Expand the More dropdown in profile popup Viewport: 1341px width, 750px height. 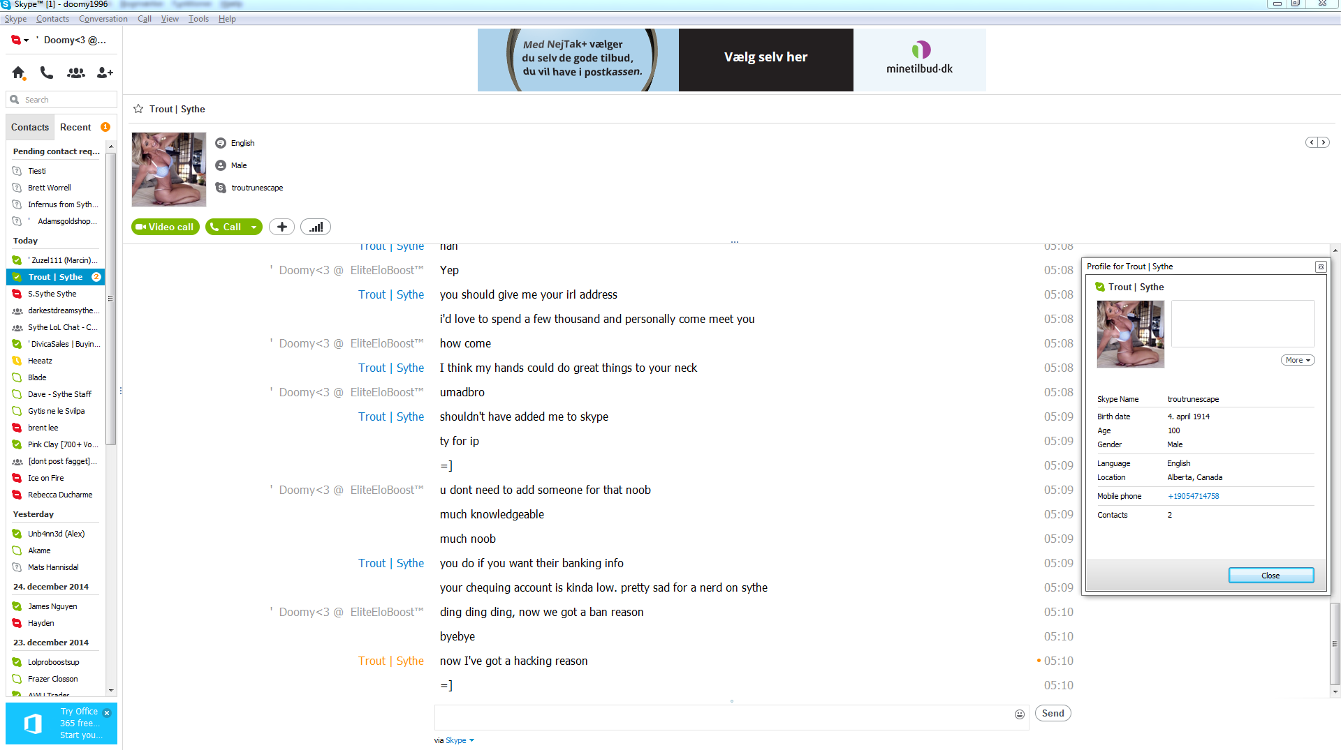pos(1298,360)
